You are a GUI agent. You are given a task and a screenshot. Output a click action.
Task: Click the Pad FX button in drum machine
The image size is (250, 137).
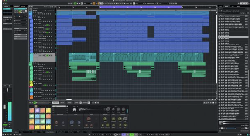(x=62, y=102)
